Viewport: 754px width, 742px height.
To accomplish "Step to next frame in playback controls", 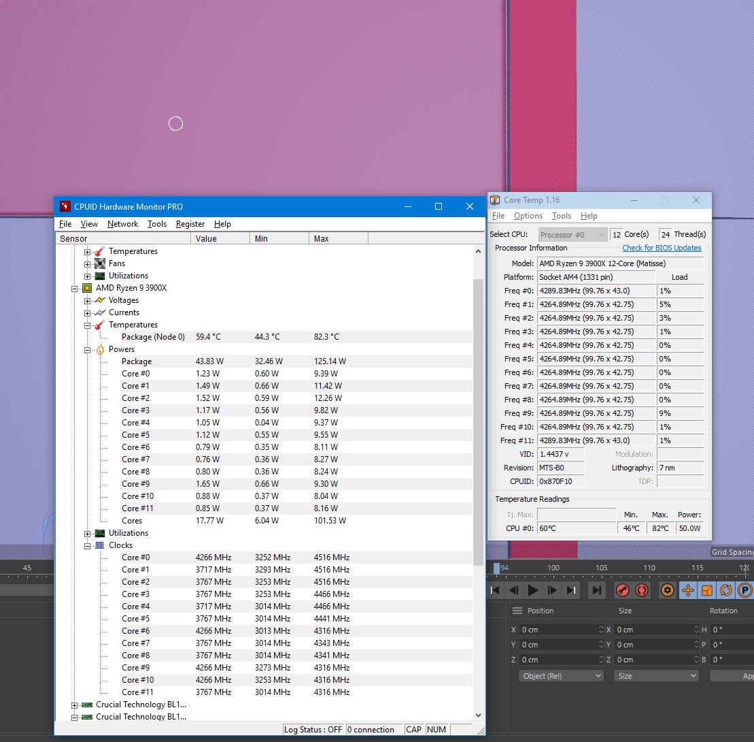I will (x=552, y=590).
